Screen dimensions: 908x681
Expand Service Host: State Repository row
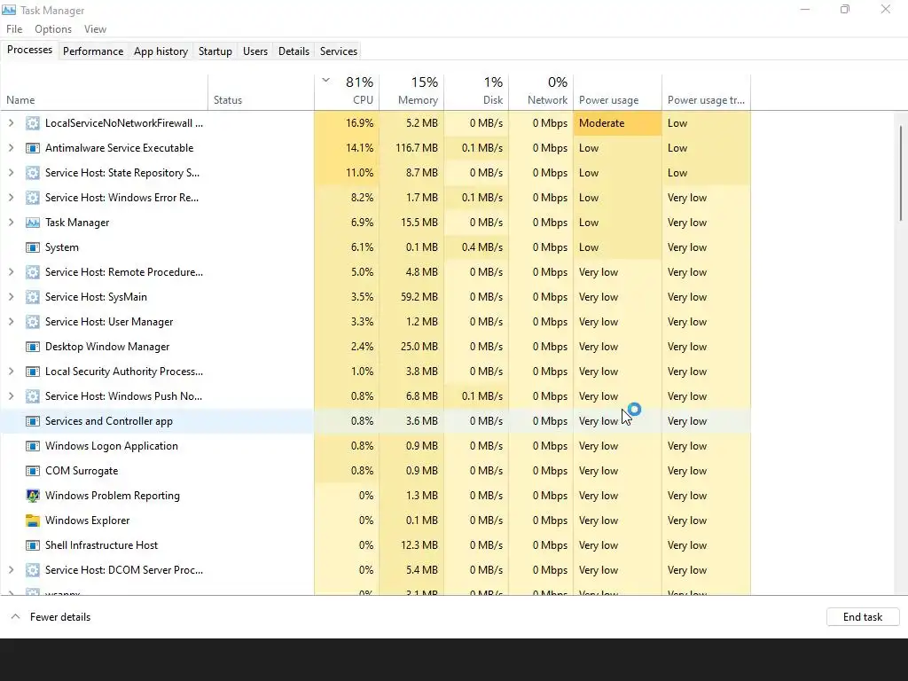click(x=11, y=173)
